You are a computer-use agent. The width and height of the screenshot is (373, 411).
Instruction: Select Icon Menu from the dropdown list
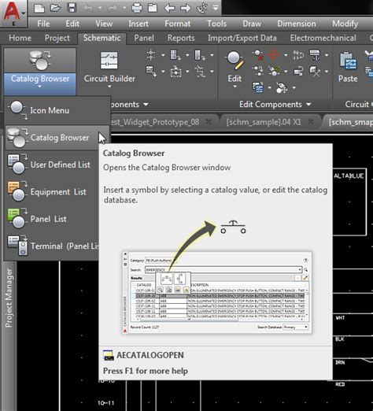coord(57,110)
